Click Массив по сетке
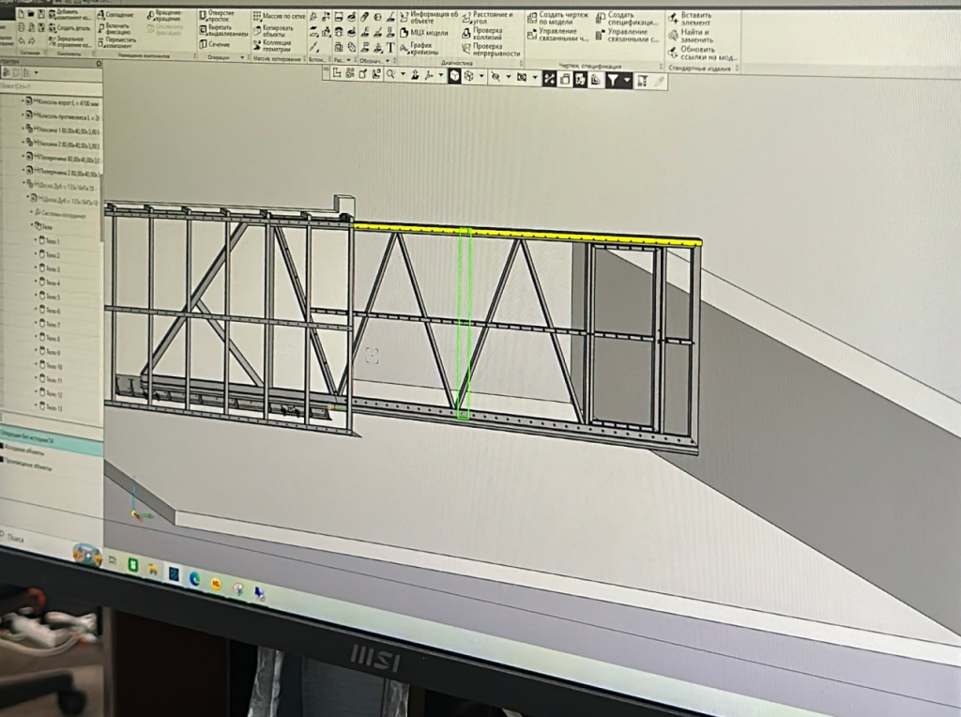 tap(279, 16)
